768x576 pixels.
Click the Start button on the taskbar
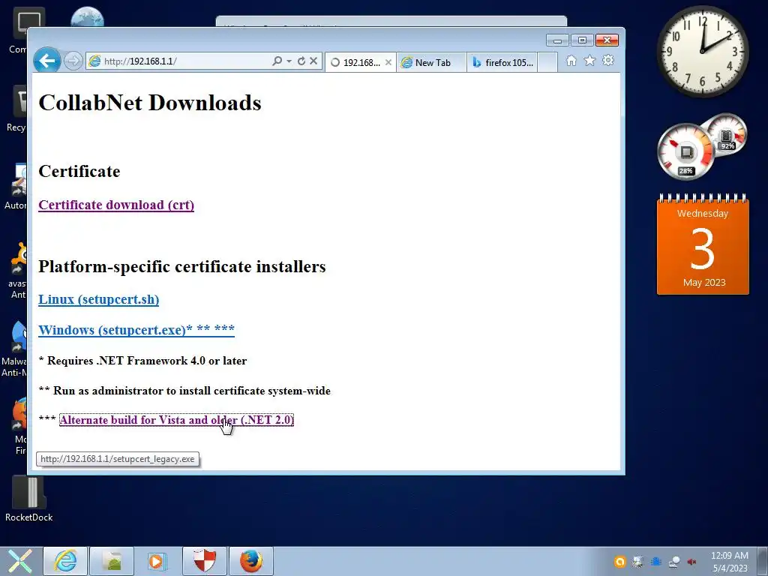click(x=20, y=561)
